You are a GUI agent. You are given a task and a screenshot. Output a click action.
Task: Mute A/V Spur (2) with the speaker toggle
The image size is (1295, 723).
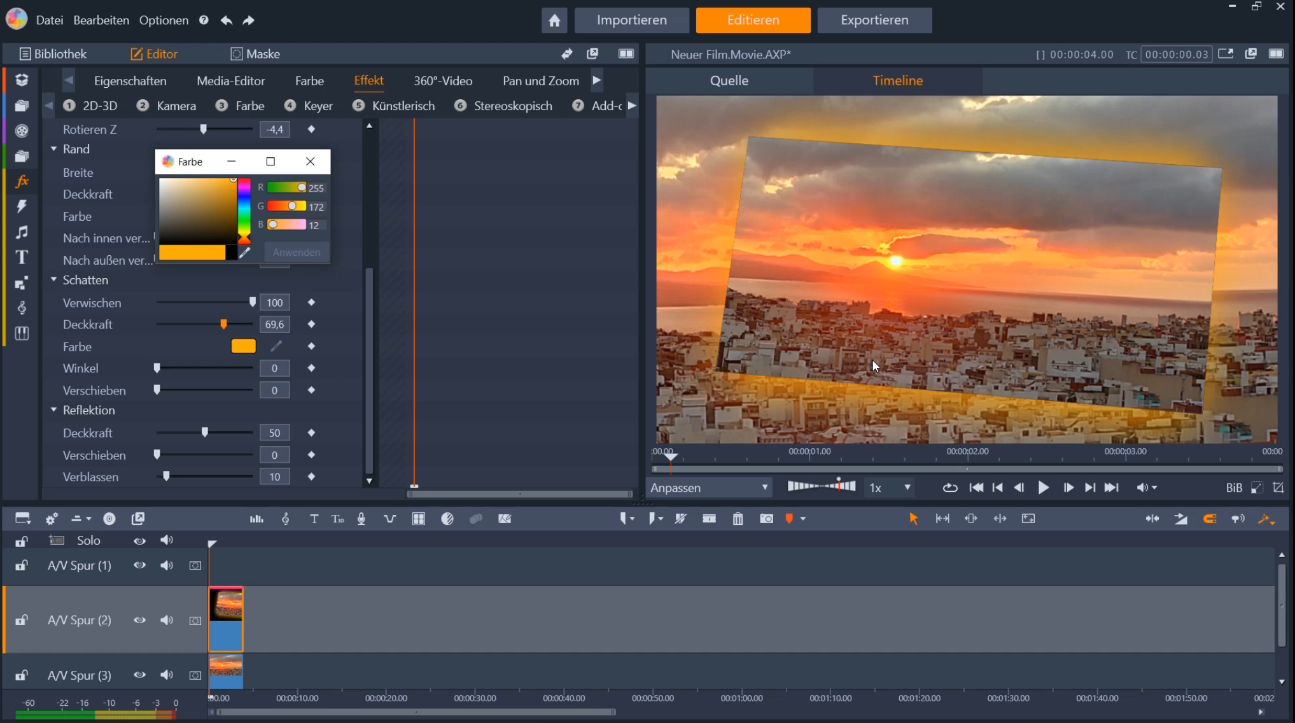(x=167, y=621)
